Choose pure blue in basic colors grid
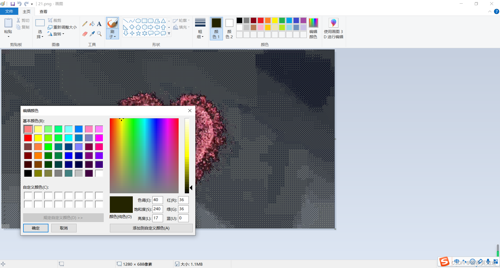Image resolution: width=500 pixels, height=268 pixels. click(x=68, y=156)
